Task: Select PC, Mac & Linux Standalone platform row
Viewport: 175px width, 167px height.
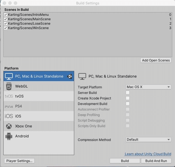Action: click(x=39, y=76)
